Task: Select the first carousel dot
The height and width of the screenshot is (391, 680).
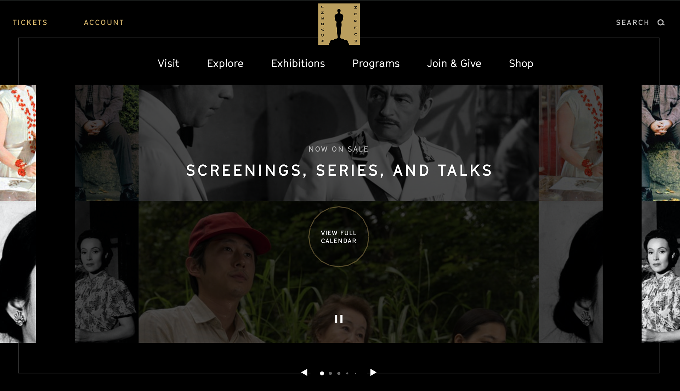Action: point(322,373)
